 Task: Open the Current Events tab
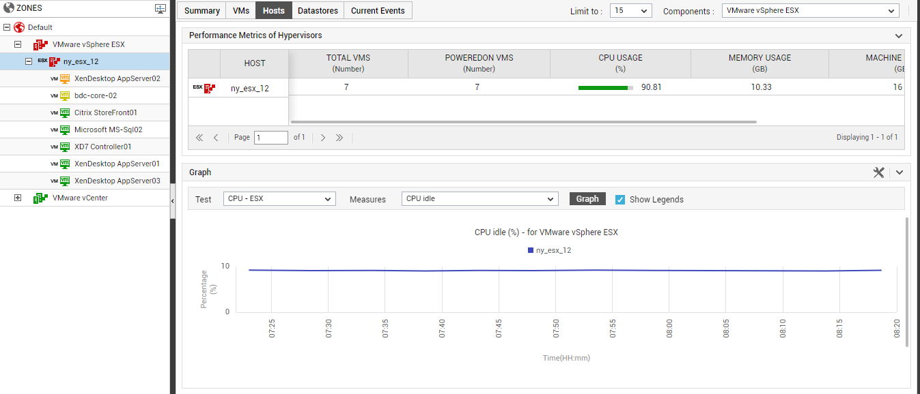click(x=378, y=10)
